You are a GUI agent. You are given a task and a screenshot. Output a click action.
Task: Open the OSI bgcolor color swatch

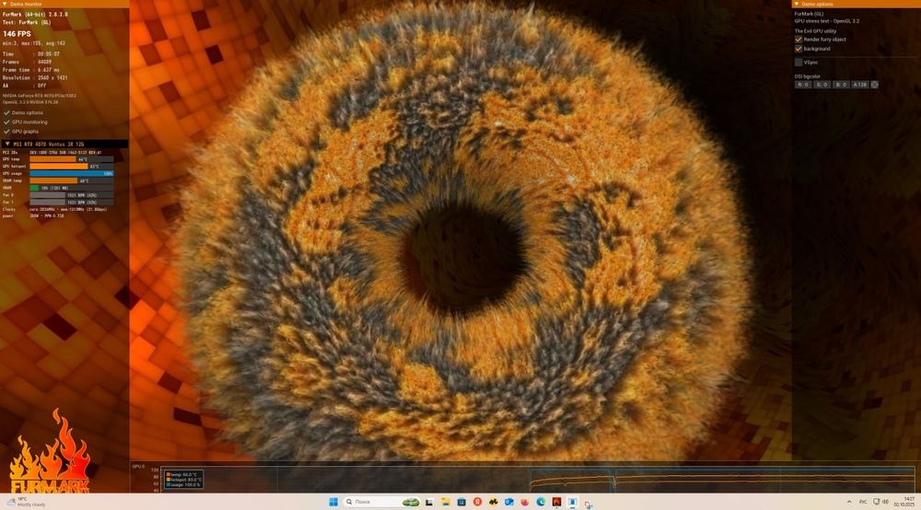pyautogui.click(x=874, y=85)
